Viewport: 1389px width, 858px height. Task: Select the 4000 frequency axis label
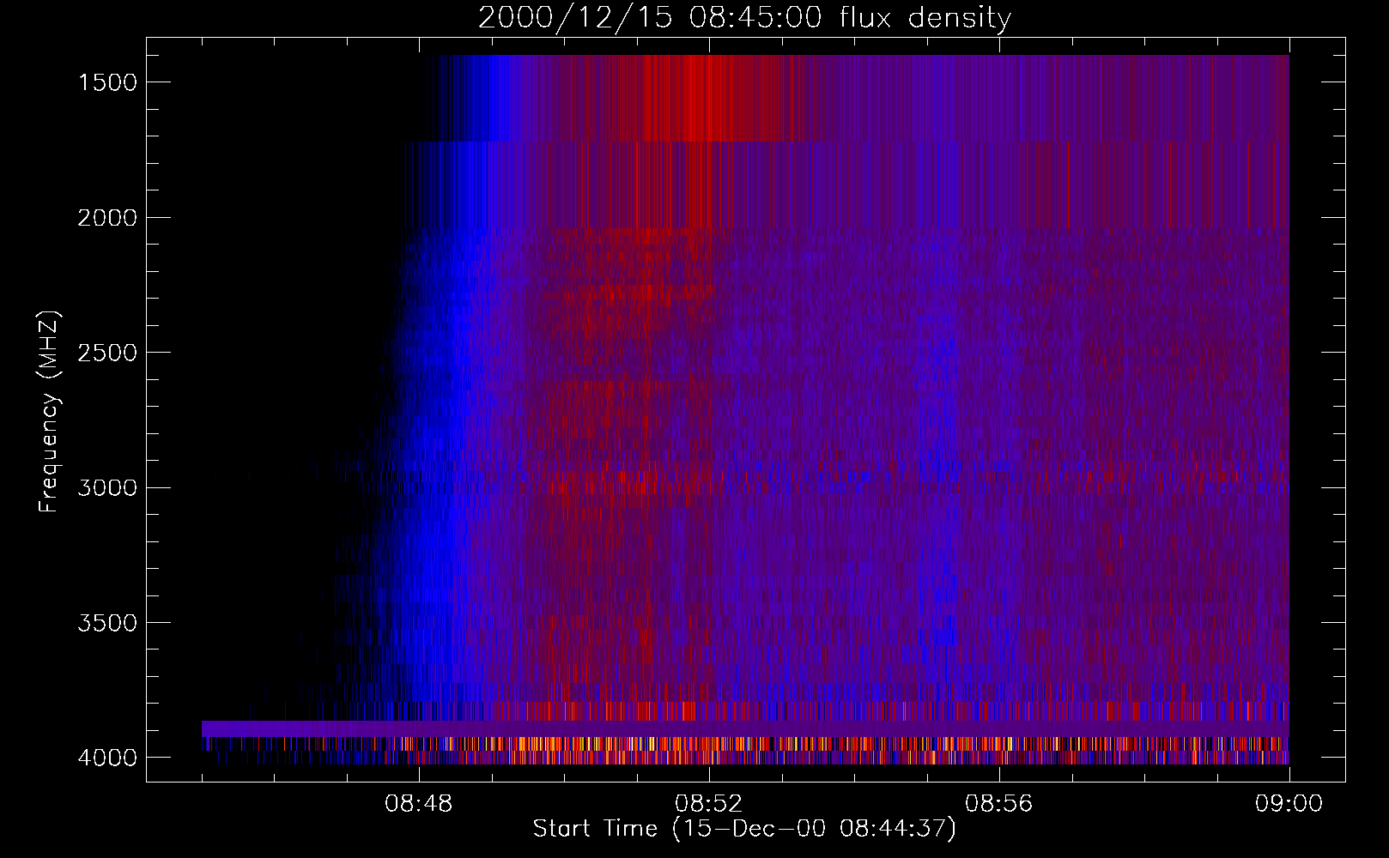pos(107,758)
